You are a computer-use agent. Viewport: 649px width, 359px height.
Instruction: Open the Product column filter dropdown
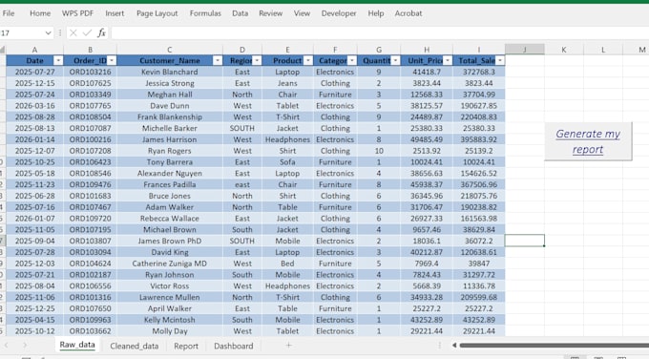[x=308, y=60]
